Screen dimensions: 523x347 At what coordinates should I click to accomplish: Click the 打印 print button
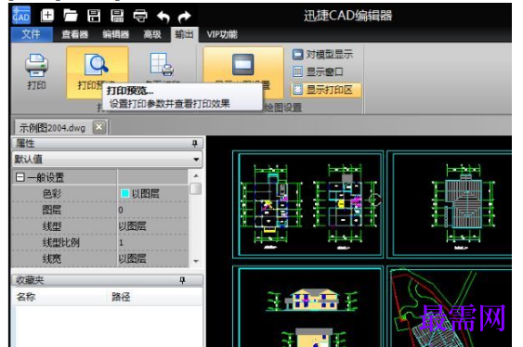pyautogui.click(x=36, y=71)
